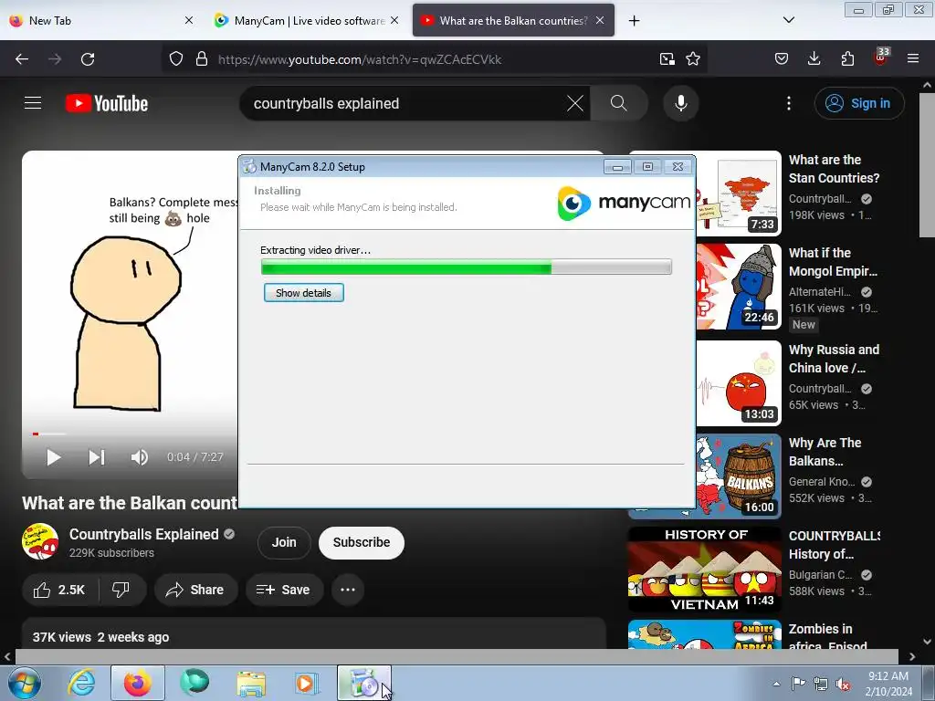Viewport: 935px width, 701px height.
Task: Open the Stan Countries video thumbnail
Action: [x=738, y=194]
